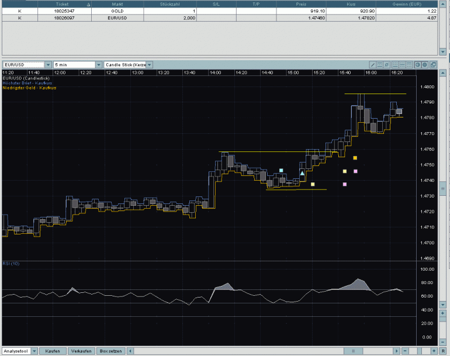Click the R reset zoom button
This screenshot has height=356, width=450.
click(x=444, y=351)
